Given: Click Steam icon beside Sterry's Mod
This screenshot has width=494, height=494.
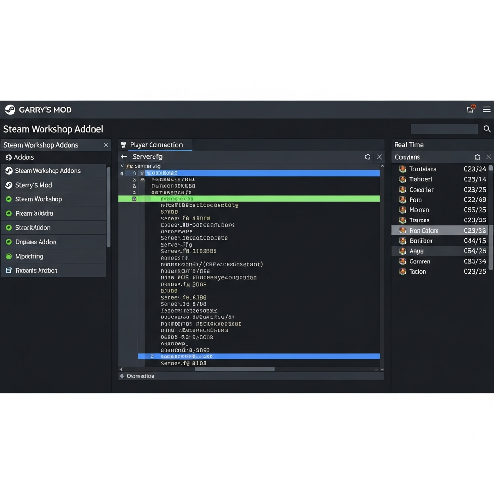Looking at the screenshot, I should (x=9, y=185).
